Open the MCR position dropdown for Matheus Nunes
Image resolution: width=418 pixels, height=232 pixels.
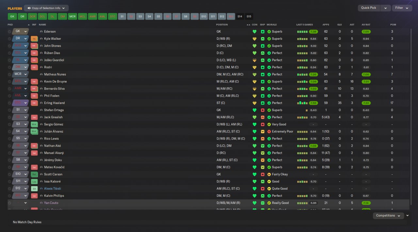click(x=21, y=74)
